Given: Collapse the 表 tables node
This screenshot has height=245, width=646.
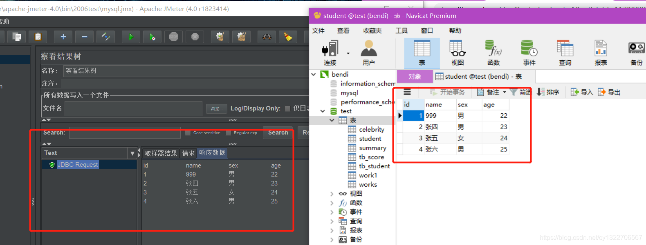Looking at the screenshot, I should click(332, 120).
